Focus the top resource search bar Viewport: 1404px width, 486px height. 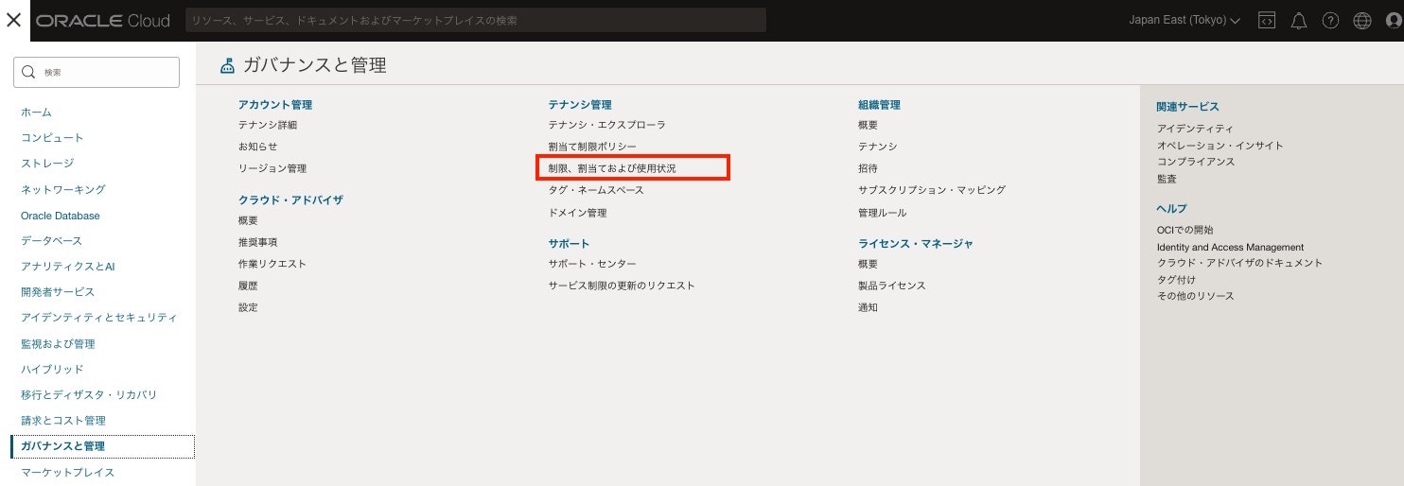tap(475, 20)
